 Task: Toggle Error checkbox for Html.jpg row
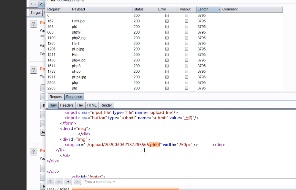click(x=167, y=21)
